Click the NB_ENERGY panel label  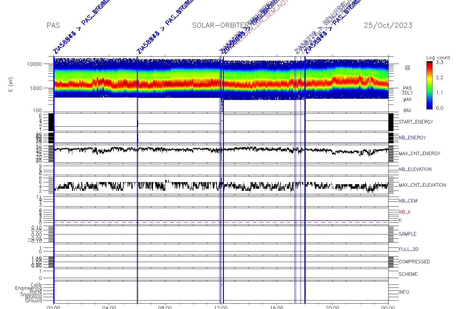[x=412, y=138]
